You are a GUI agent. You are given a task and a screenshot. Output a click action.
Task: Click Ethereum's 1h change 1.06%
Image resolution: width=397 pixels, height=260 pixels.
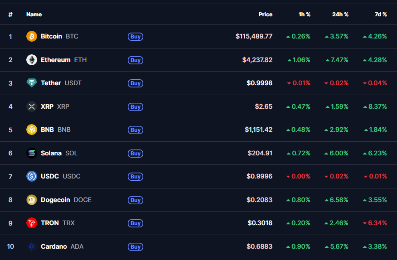coord(299,60)
